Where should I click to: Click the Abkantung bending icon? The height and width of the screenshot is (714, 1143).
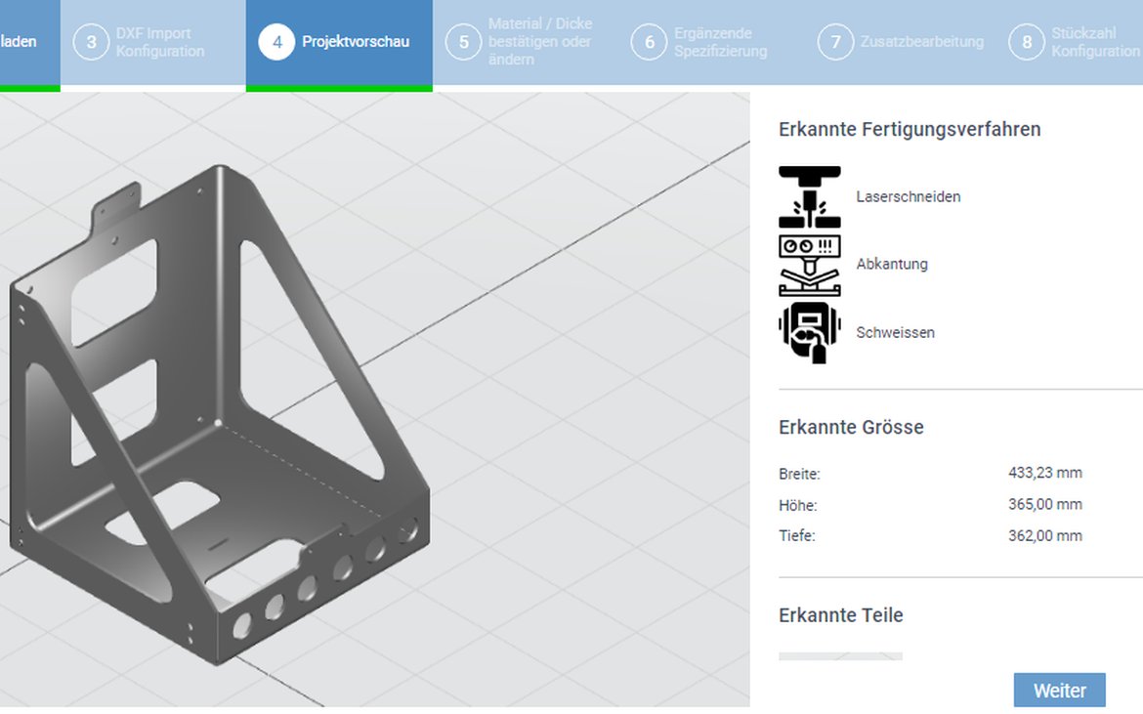[809, 266]
